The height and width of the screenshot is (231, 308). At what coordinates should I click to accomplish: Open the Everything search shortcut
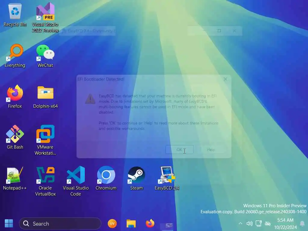click(15, 56)
